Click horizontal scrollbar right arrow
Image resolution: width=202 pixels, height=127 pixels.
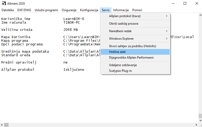(196, 125)
